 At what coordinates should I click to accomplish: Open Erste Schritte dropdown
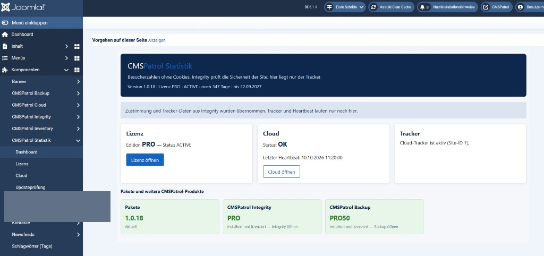[345, 7]
